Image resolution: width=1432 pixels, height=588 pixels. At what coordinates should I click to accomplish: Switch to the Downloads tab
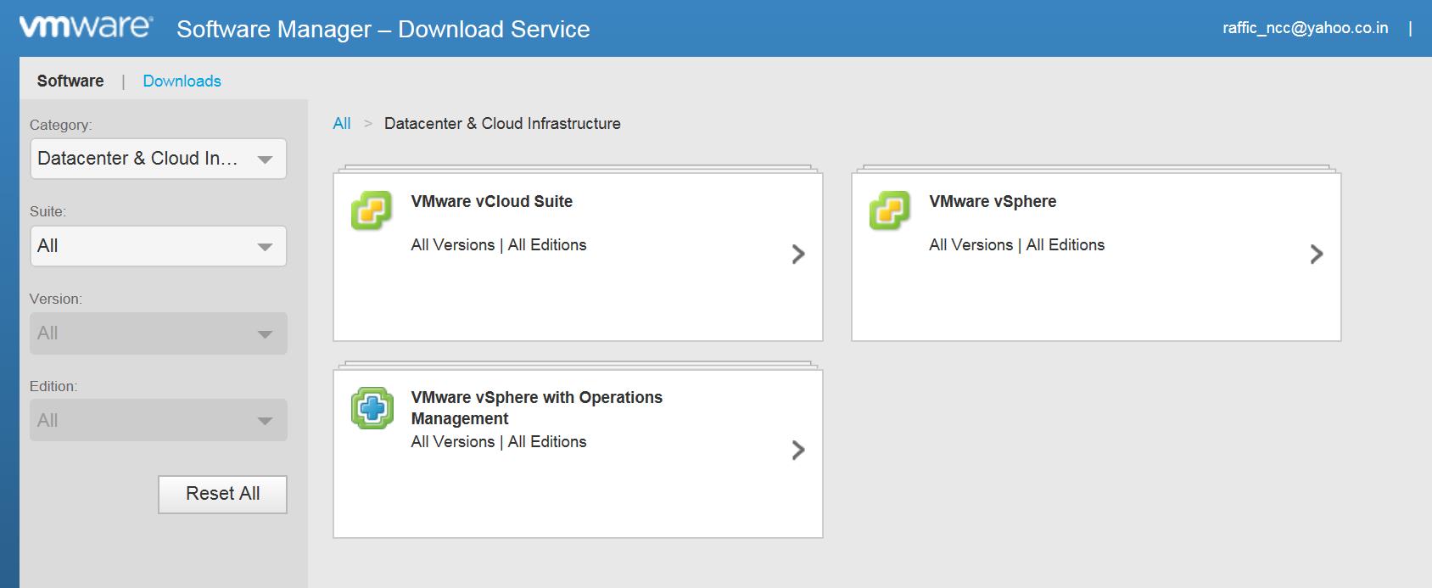pos(182,81)
